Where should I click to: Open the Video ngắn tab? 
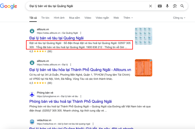point(102,18)
